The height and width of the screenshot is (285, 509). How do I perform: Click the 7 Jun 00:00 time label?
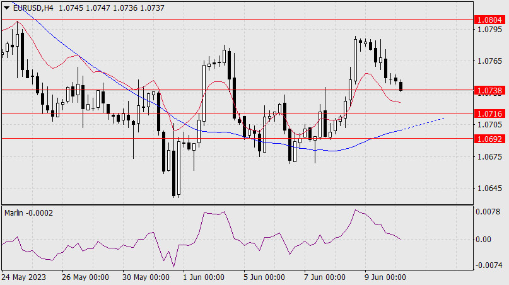pyautogui.click(x=325, y=277)
